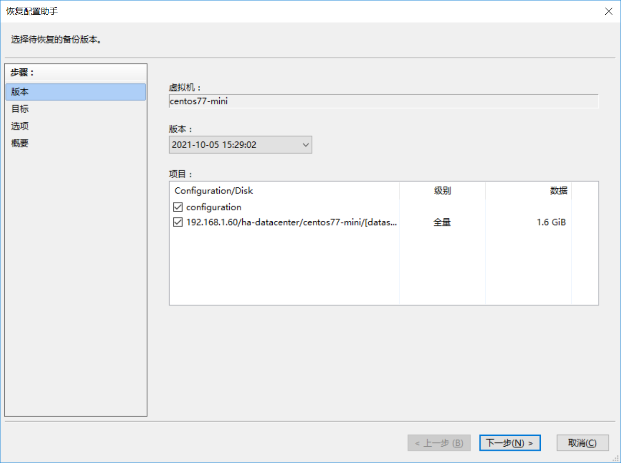621x463 pixels.
Task: Select the 192.168.1.60/ha-datacenter disk path entry
Action: pyautogui.click(x=291, y=222)
